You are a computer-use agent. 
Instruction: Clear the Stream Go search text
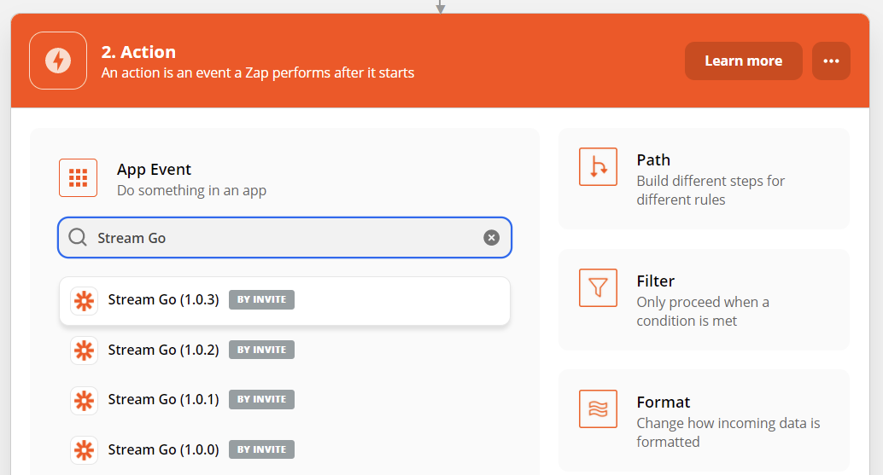click(491, 238)
